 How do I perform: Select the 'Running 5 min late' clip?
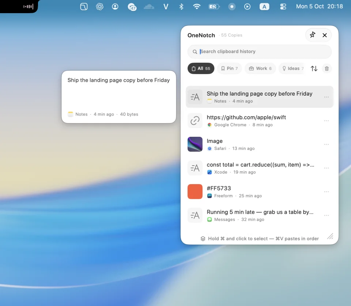click(260, 215)
